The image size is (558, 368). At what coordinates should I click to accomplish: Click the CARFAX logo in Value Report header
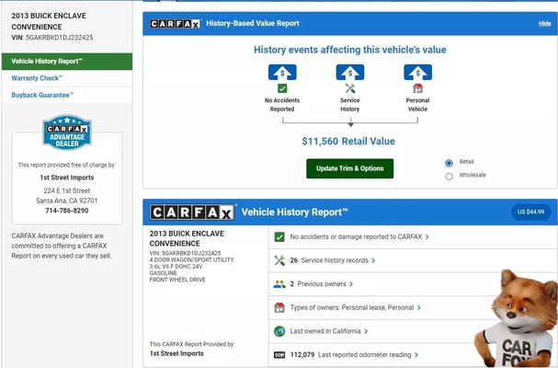(x=175, y=24)
